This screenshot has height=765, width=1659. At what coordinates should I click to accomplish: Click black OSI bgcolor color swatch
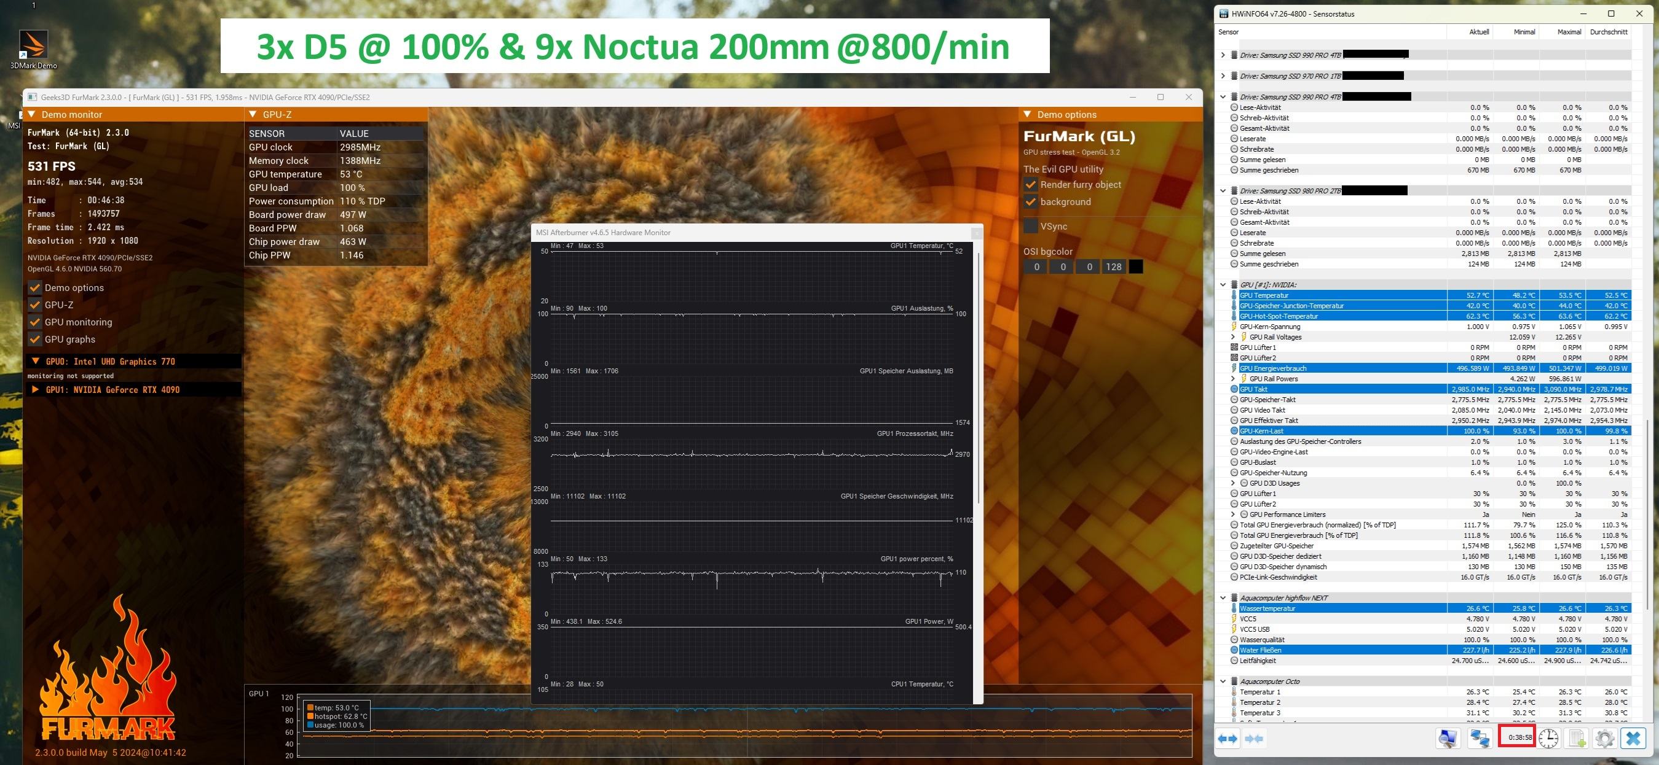(x=1136, y=267)
